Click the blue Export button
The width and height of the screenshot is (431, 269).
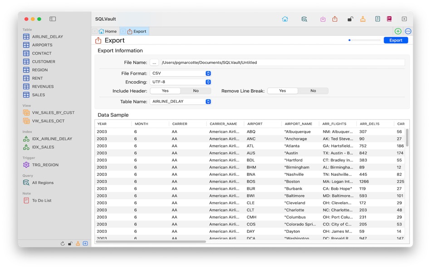[396, 40]
